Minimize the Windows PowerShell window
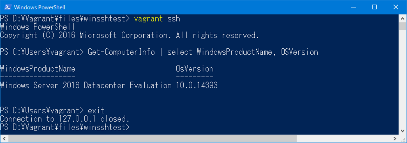The width and height of the screenshot is (407, 143). pyautogui.click(x=353, y=7)
